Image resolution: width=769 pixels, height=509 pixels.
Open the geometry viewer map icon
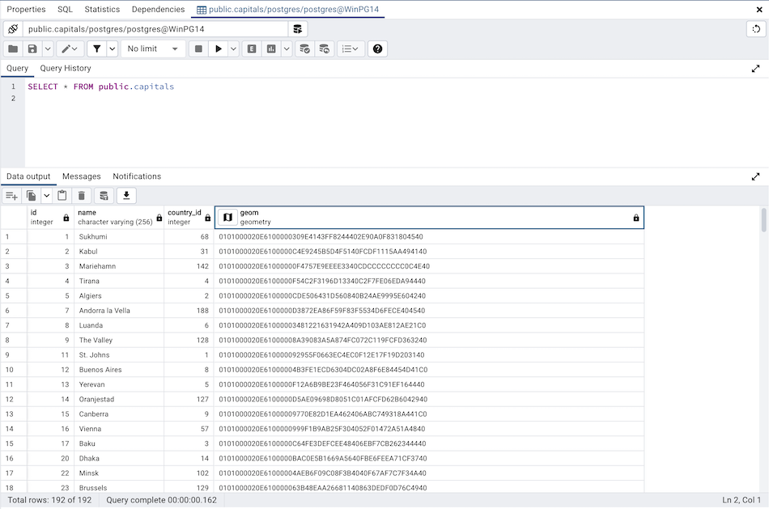(x=227, y=217)
